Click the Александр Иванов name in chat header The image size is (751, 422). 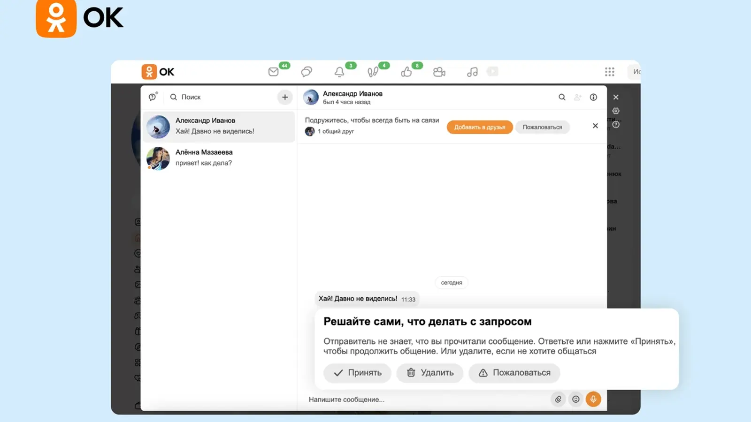tap(353, 94)
